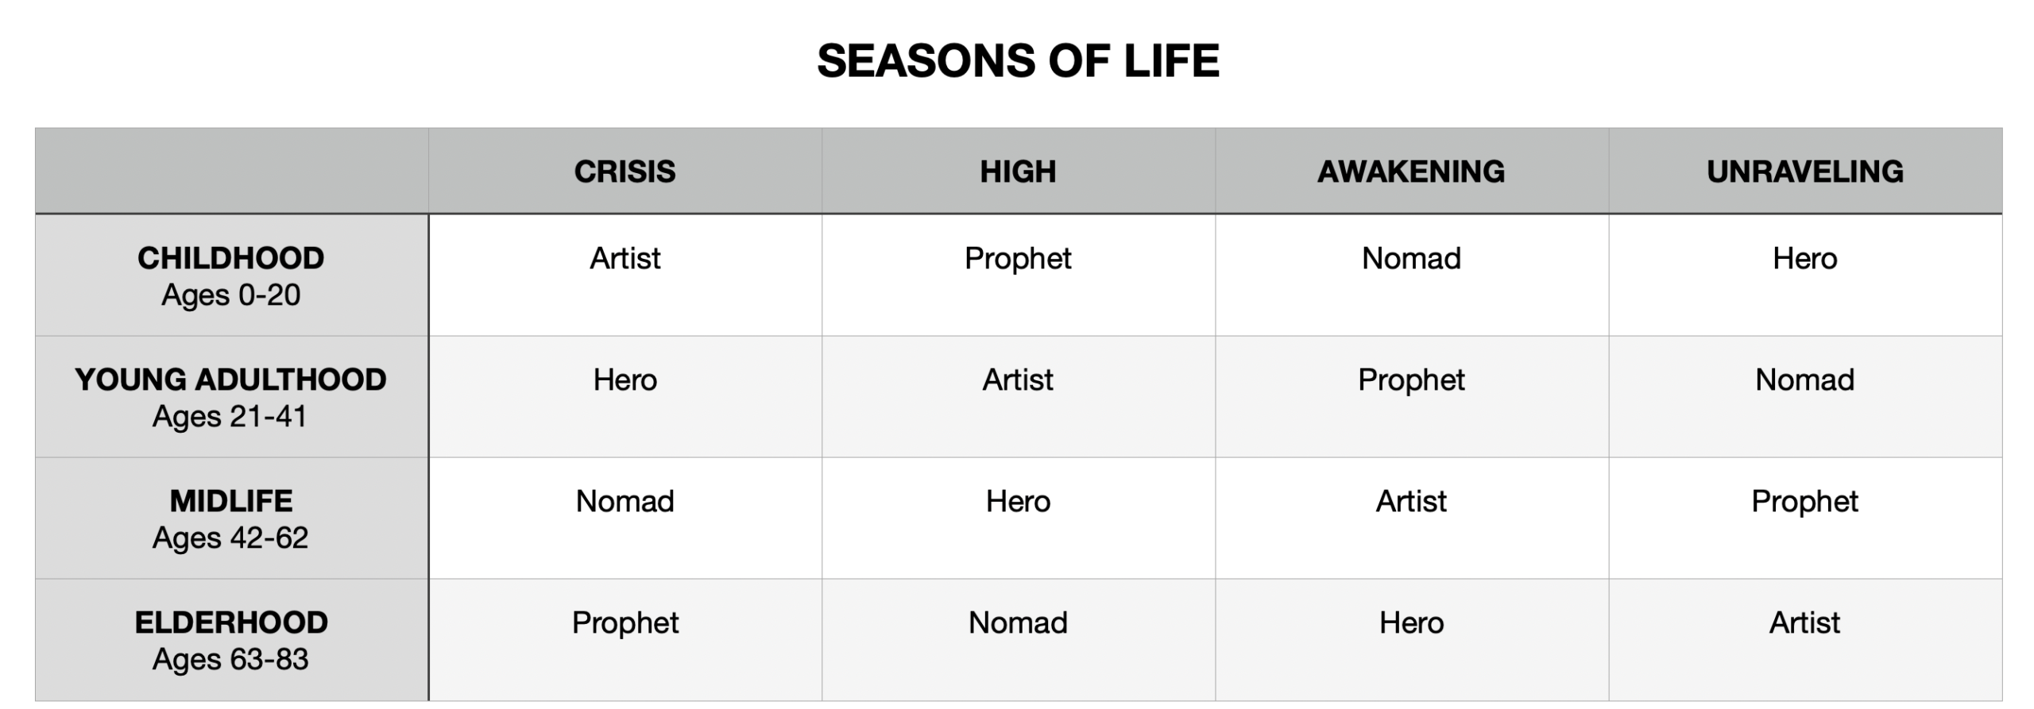Select Nomad cell in Midlife row

click(625, 502)
